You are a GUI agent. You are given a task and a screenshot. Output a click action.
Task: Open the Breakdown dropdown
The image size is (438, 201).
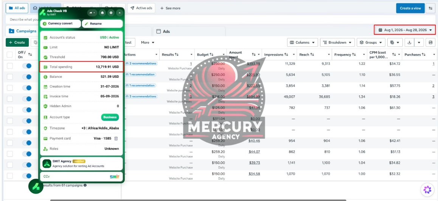337,43
